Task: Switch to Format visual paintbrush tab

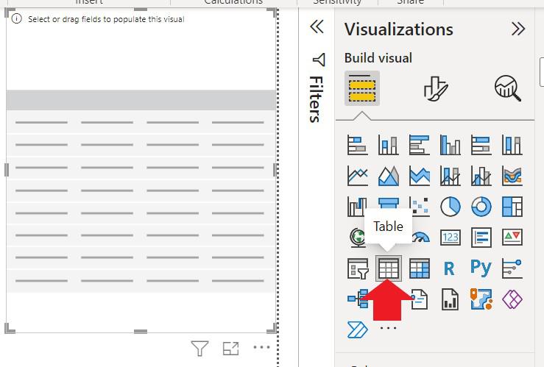Action: [x=436, y=89]
